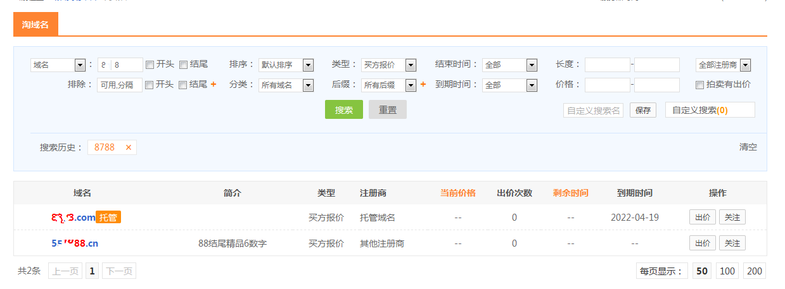The height and width of the screenshot is (289, 785).
Task: Open the 排序 默认排序 dropdown
Action: [286, 65]
